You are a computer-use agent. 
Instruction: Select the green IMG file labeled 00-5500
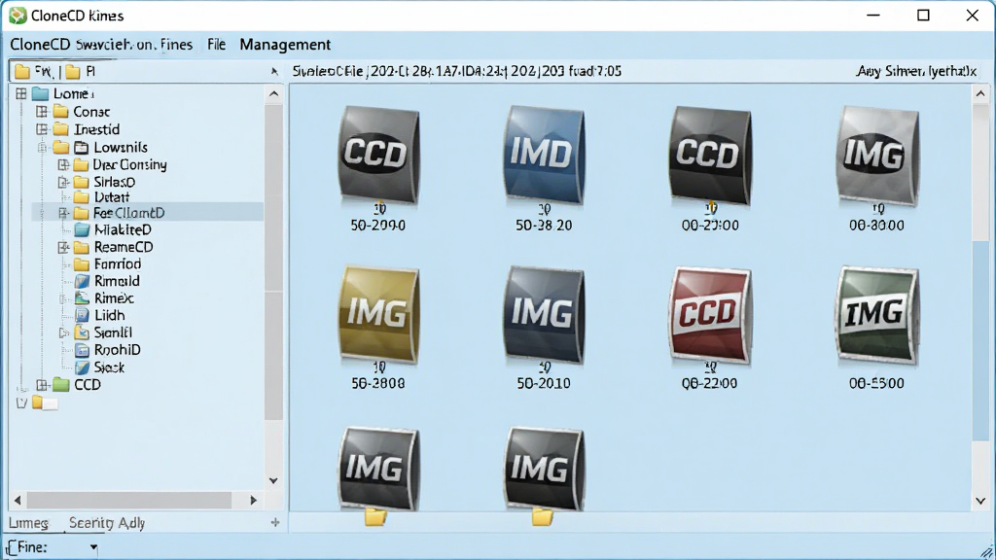[877, 314]
